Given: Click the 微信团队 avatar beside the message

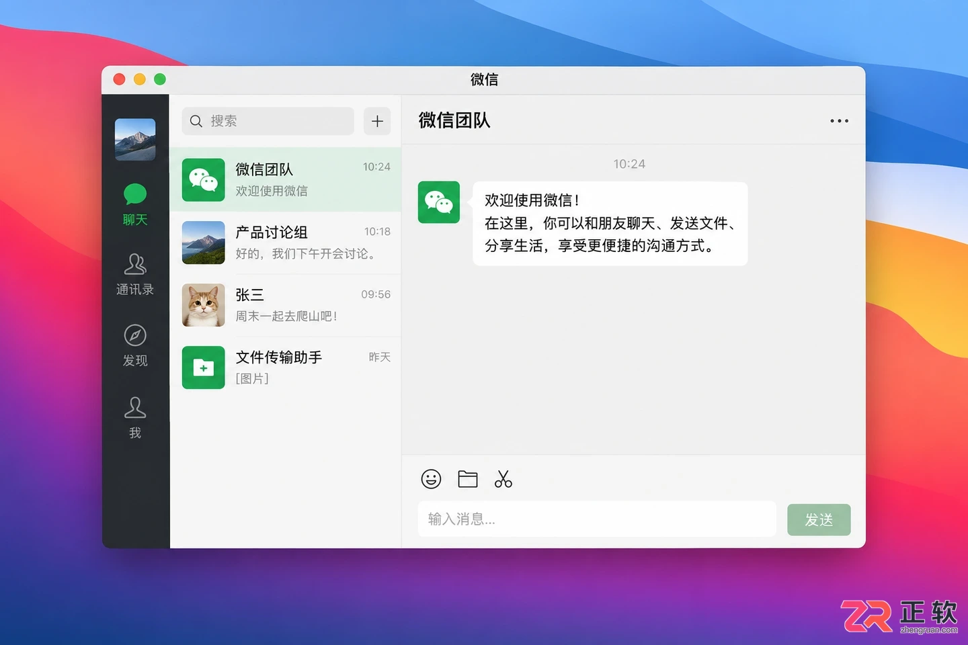Looking at the screenshot, I should (x=439, y=202).
